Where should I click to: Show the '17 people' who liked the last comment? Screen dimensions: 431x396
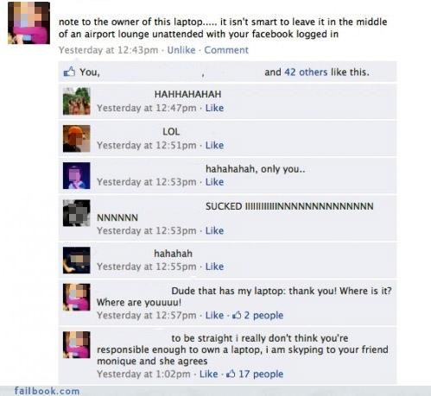pyautogui.click(x=261, y=374)
